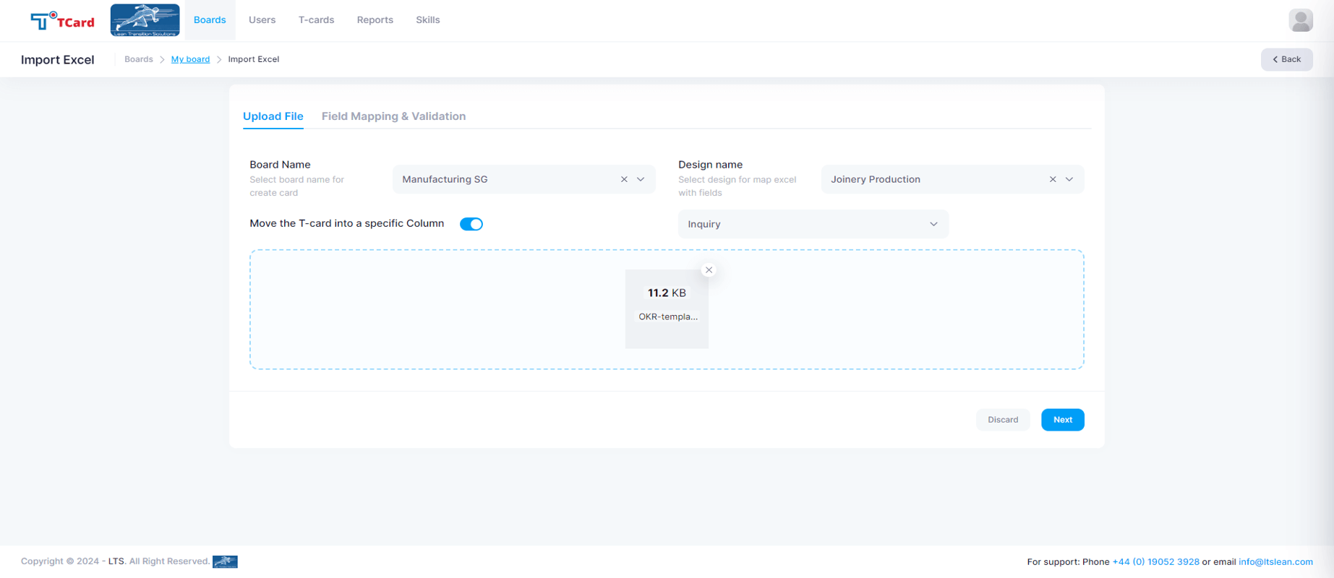Switch to Field Mapping & Validation tab

tap(393, 116)
